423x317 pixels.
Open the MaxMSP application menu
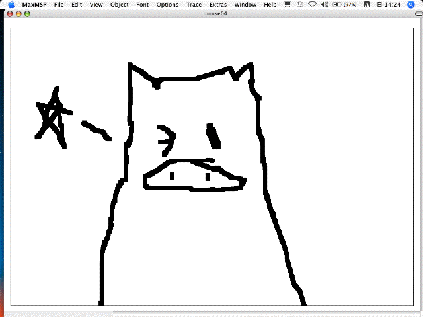[34, 5]
